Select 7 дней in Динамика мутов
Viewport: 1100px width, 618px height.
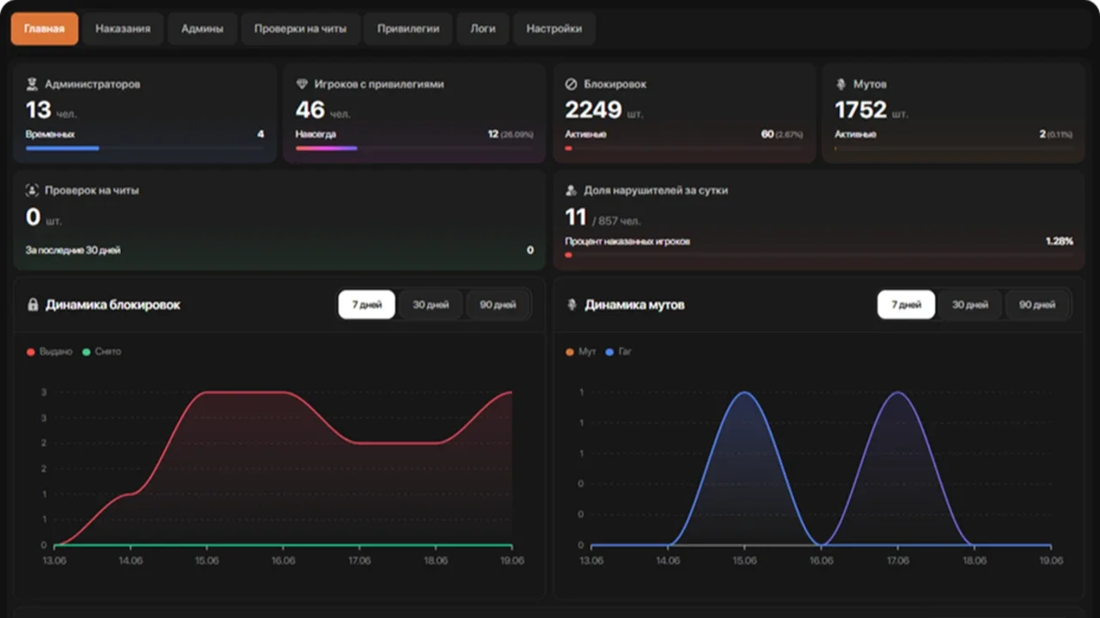click(906, 305)
